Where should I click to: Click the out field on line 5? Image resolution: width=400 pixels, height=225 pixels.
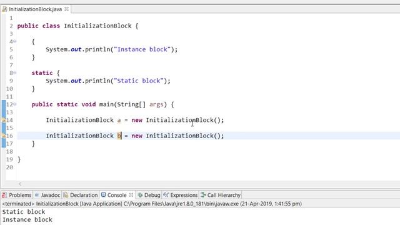pyautogui.click(x=76, y=49)
